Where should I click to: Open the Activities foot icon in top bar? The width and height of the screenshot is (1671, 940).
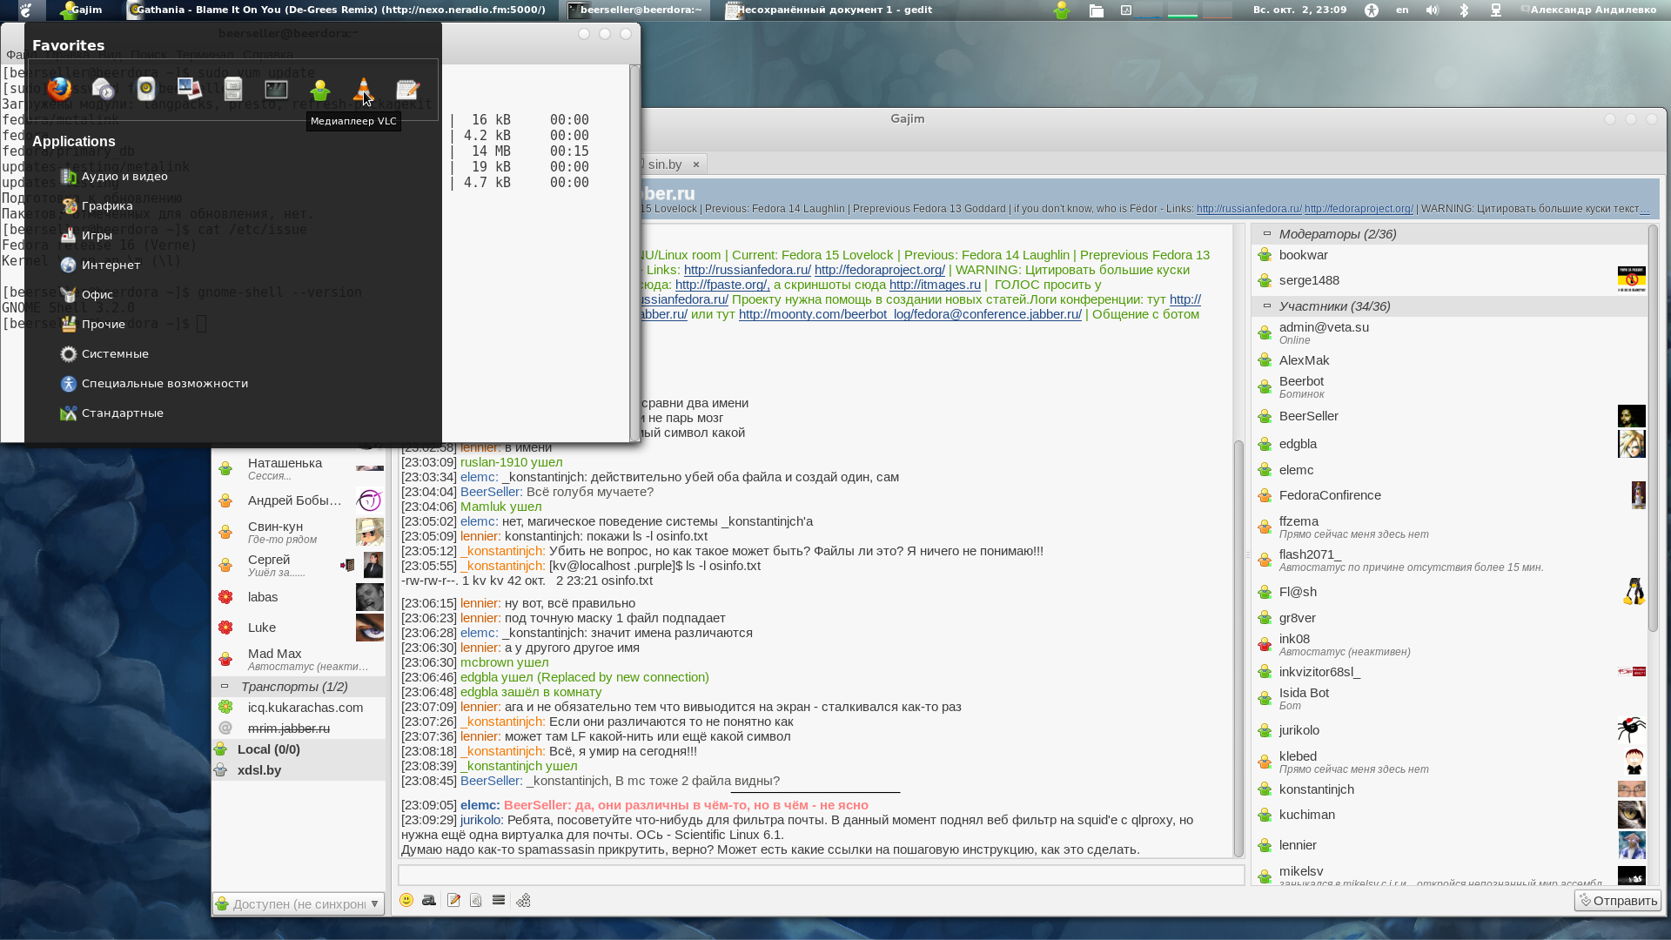(x=26, y=10)
